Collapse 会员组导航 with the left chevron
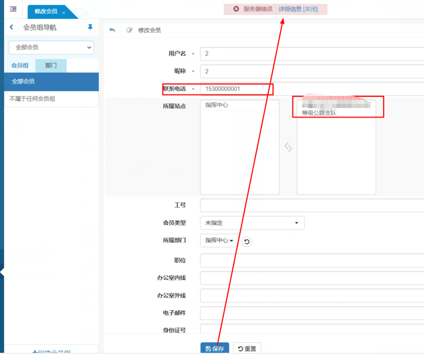Image resolution: width=424 pixels, height=354 pixels. tap(11, 27)
